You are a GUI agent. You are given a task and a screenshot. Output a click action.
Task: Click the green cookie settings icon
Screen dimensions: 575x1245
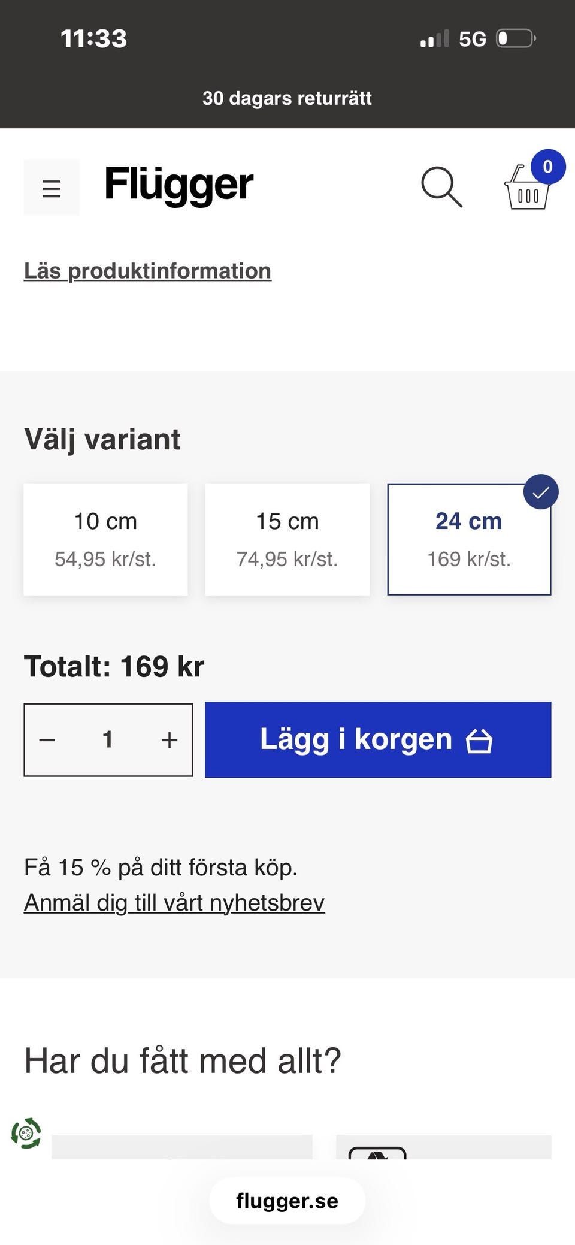[26, 1133]
